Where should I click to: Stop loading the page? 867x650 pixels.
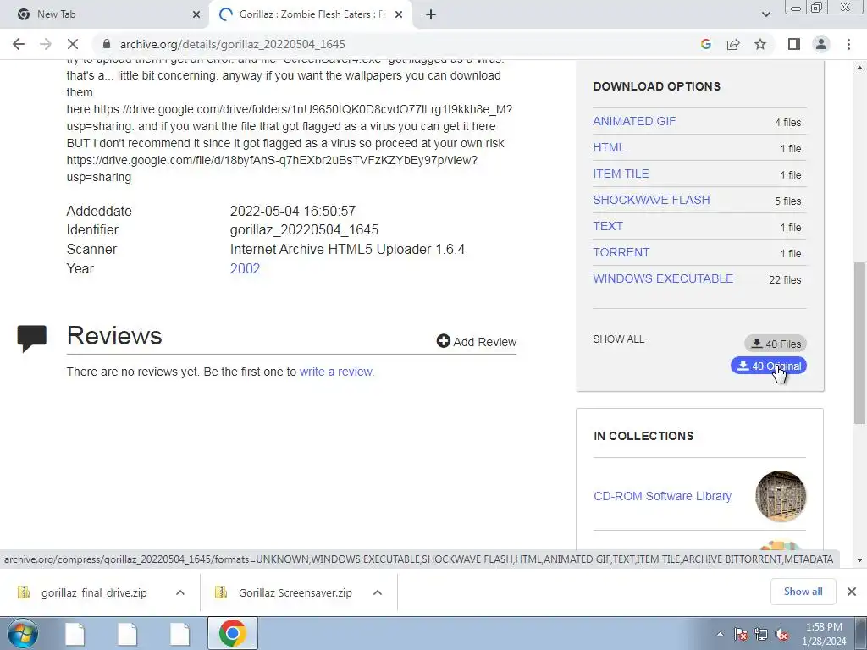point(73,44)
